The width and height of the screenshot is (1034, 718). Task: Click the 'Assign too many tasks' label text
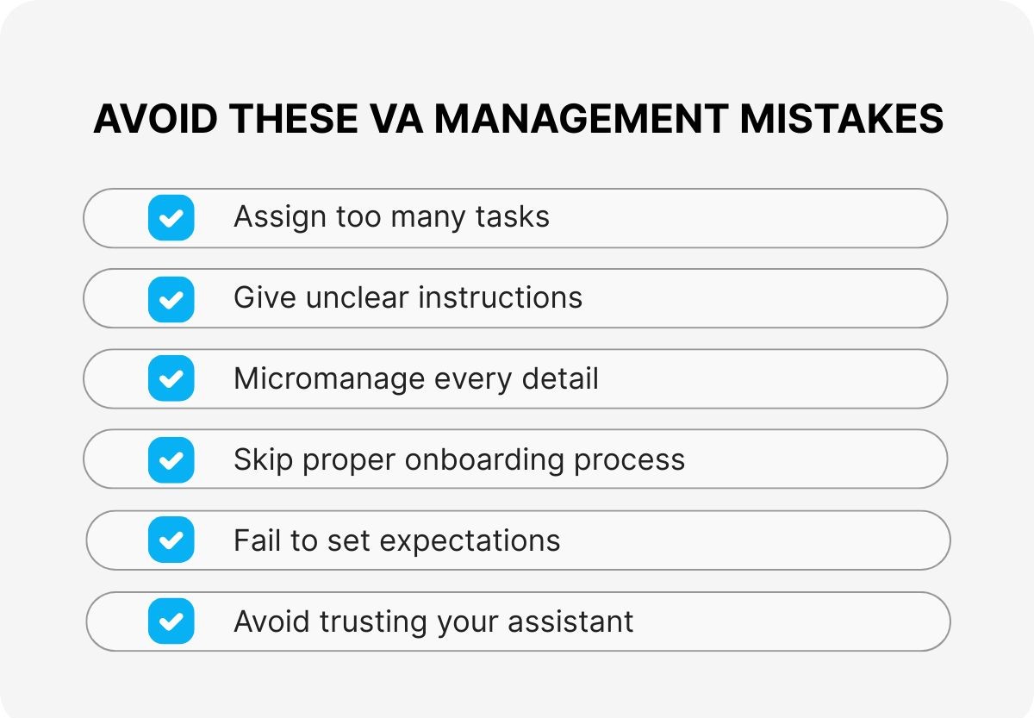pyautogui.click(x=391, y=217)
